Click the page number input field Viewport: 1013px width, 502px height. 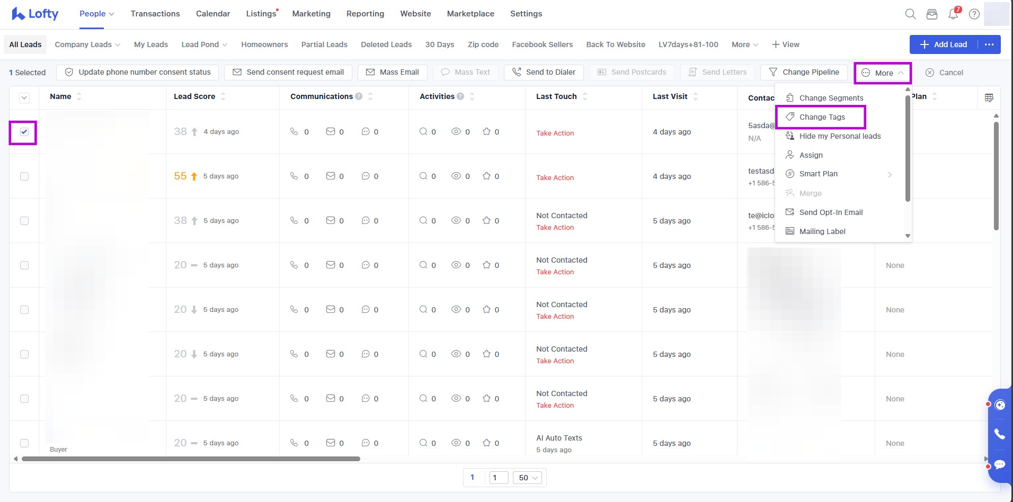[x=499, y=478]
